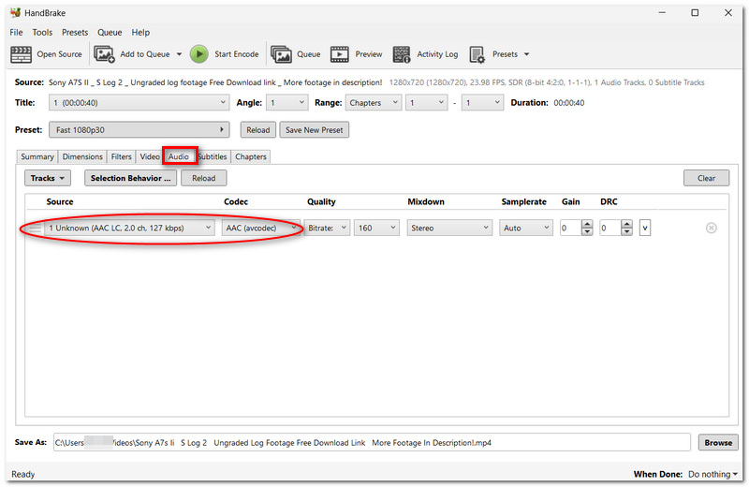Click the Open Source film clapper icon

21,54
